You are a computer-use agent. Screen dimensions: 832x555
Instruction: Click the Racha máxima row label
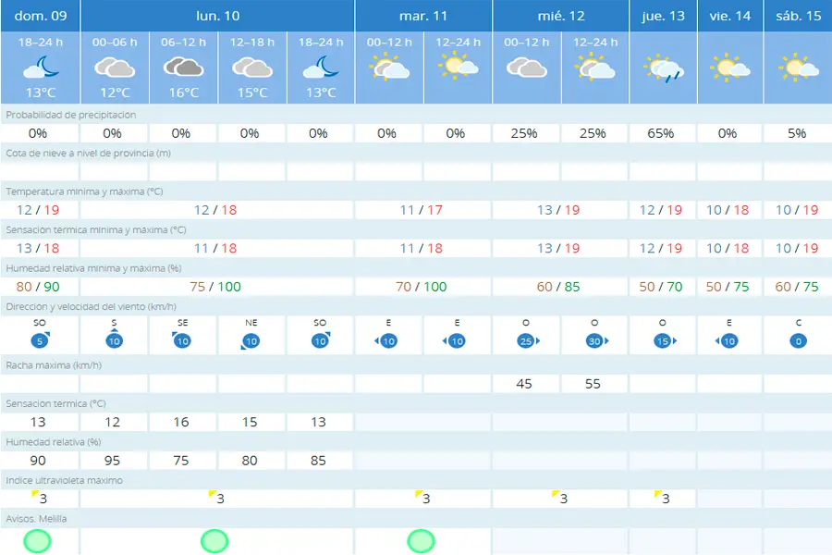pyautogui.click(x=54, y=364)
